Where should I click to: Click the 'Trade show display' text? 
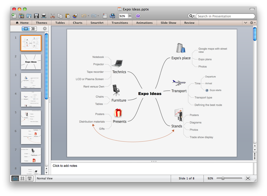pyautogui.click(x=201, y=137)
